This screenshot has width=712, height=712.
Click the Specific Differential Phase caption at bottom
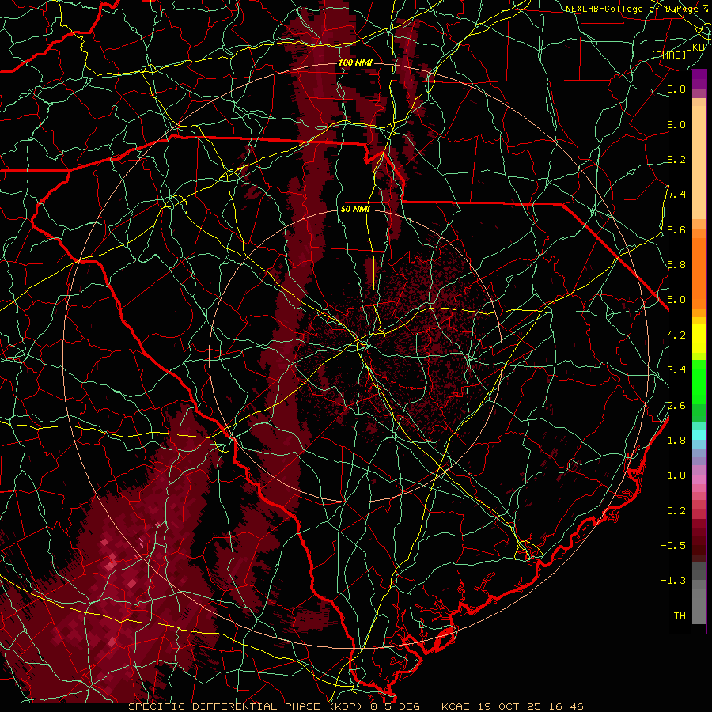355,706
